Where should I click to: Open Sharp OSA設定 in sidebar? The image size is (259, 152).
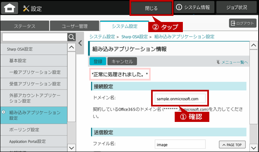(x=34, y=49)
